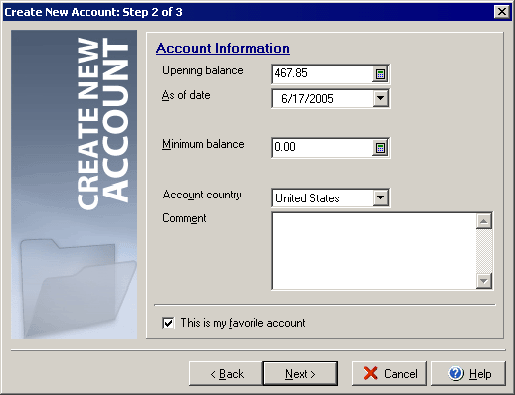This screenshot has width=515, height=395.
Task: Click the Comment label
Action: (x=184, y=218)
